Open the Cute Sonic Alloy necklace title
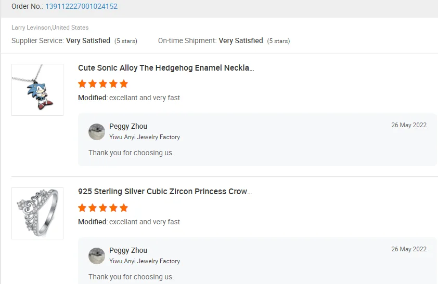The width and height of the screenshot is (438, 284). pos(166,68)
